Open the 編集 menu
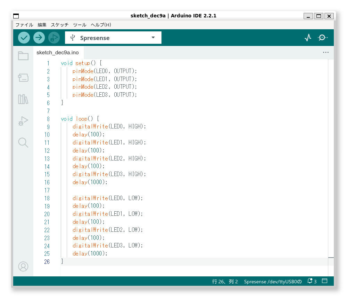 click(42, 25)
